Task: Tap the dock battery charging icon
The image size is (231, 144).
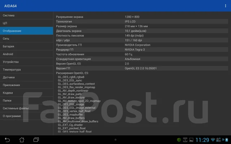Action: pos(219,140)
